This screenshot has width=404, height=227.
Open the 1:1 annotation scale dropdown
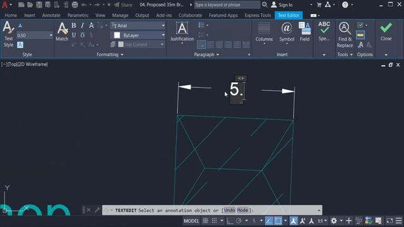(323, 221)
